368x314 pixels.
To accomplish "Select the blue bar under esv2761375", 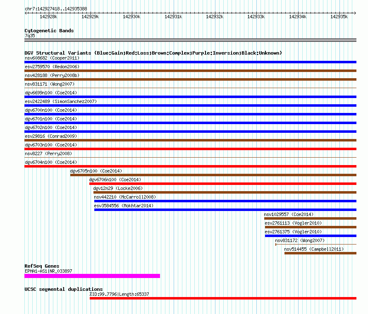I will coord(311,236).
